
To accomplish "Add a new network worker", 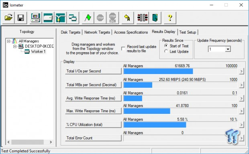I will [61, 18].
